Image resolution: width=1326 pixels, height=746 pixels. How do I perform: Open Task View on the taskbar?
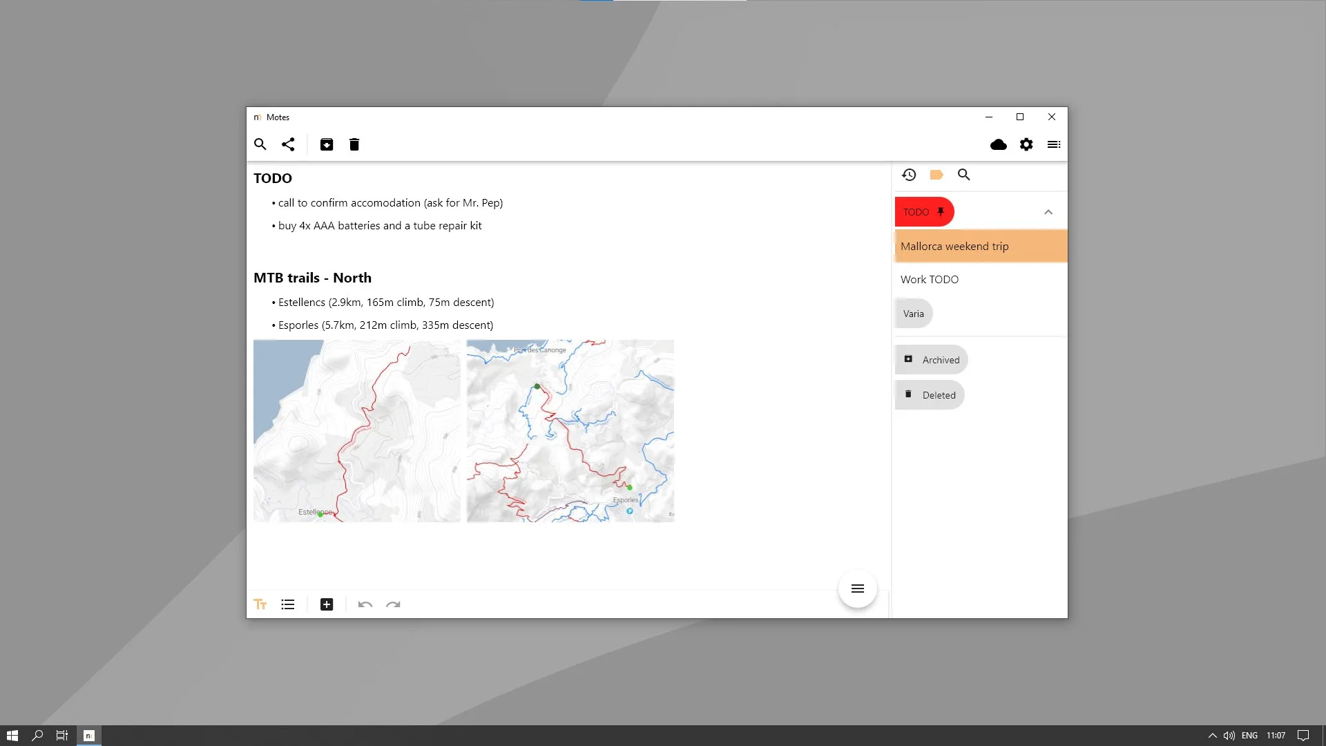[62, 736]
